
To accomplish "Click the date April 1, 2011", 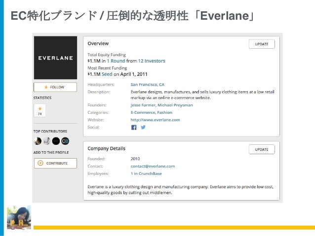I will [134, 74].
